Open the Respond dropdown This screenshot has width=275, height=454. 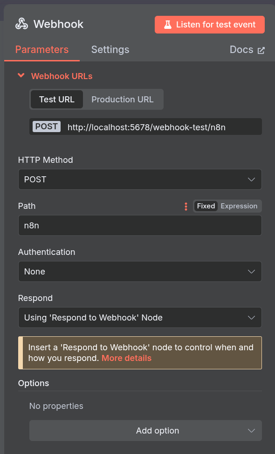140,318
